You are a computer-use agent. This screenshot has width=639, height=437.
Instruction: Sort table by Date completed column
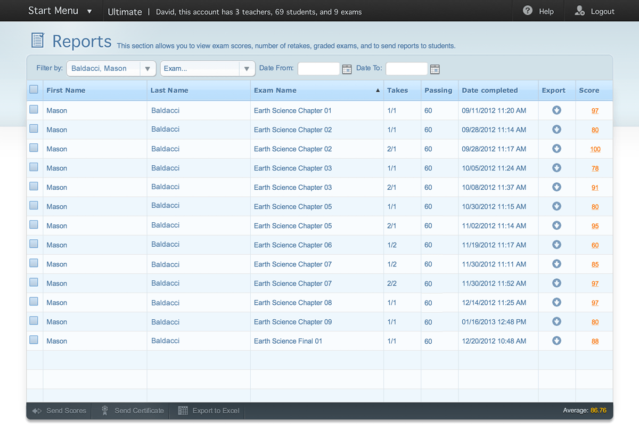pyautogui.click(x=489, y=90)
